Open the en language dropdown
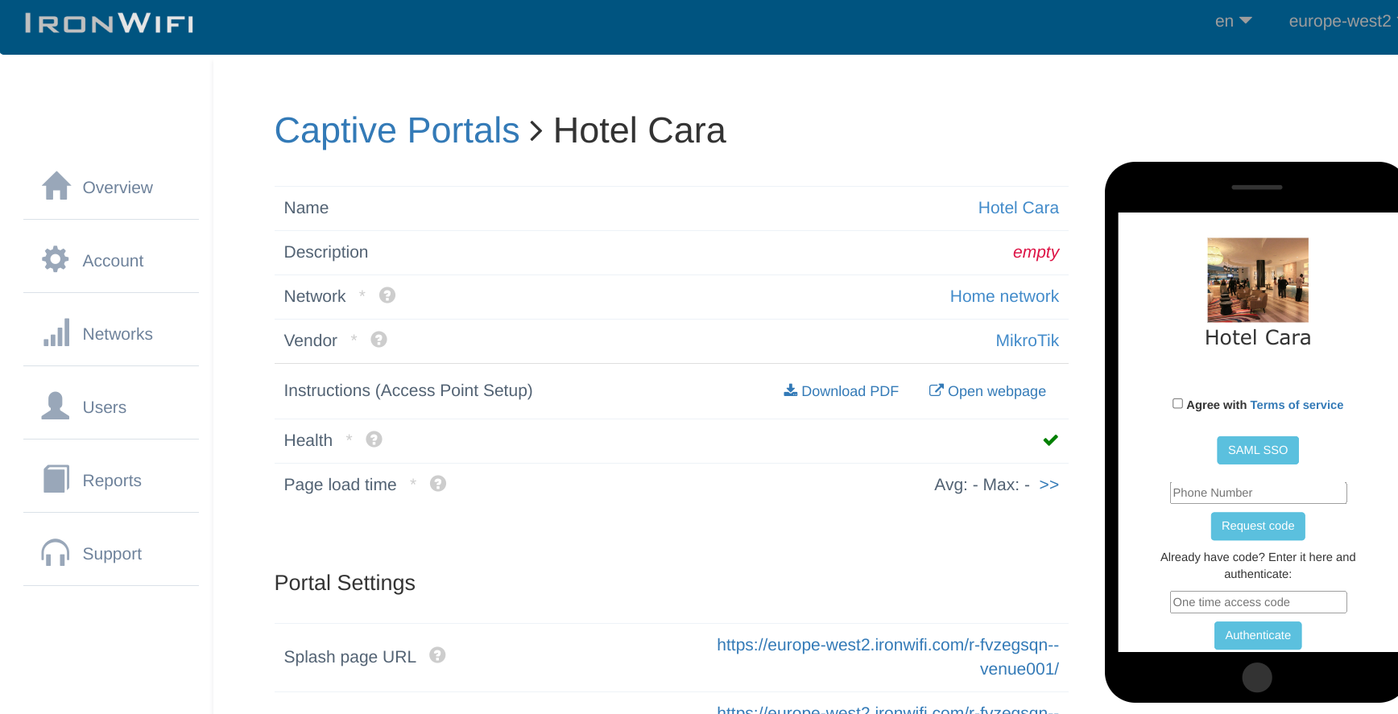 tap(1233, 22)
